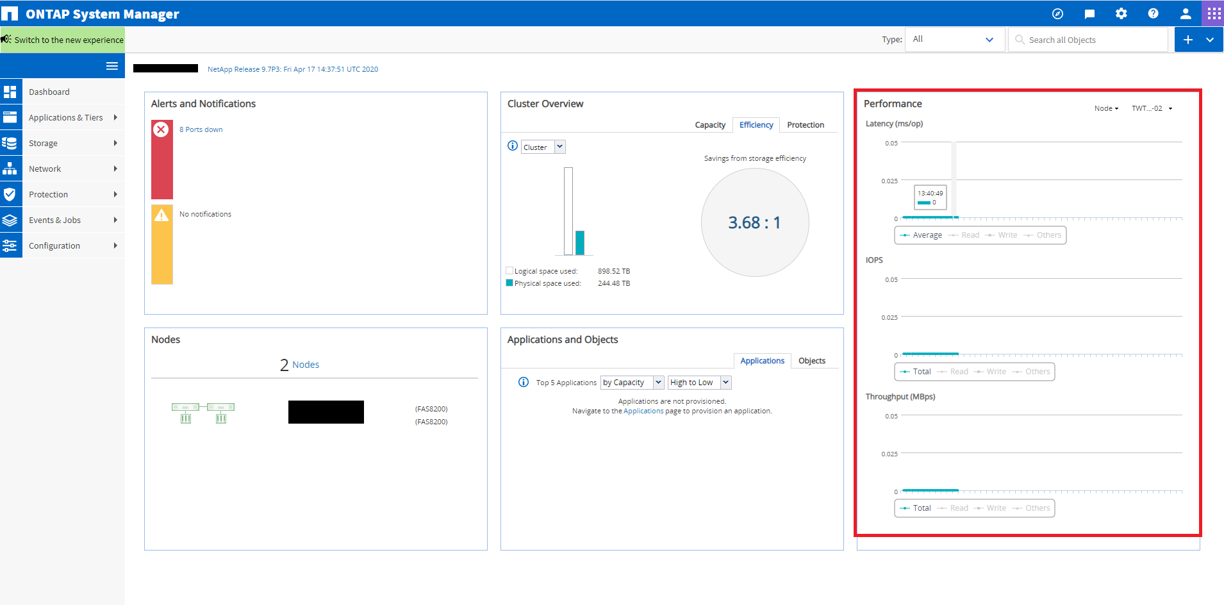Click the compass guide icon in header
The image size is (1224, 605).
[x=1057, y=13]
